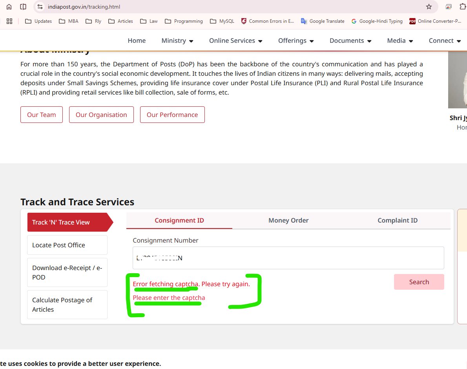Click the address bar URL indiapost.gov.in/tracking.html

pos(84,7)
